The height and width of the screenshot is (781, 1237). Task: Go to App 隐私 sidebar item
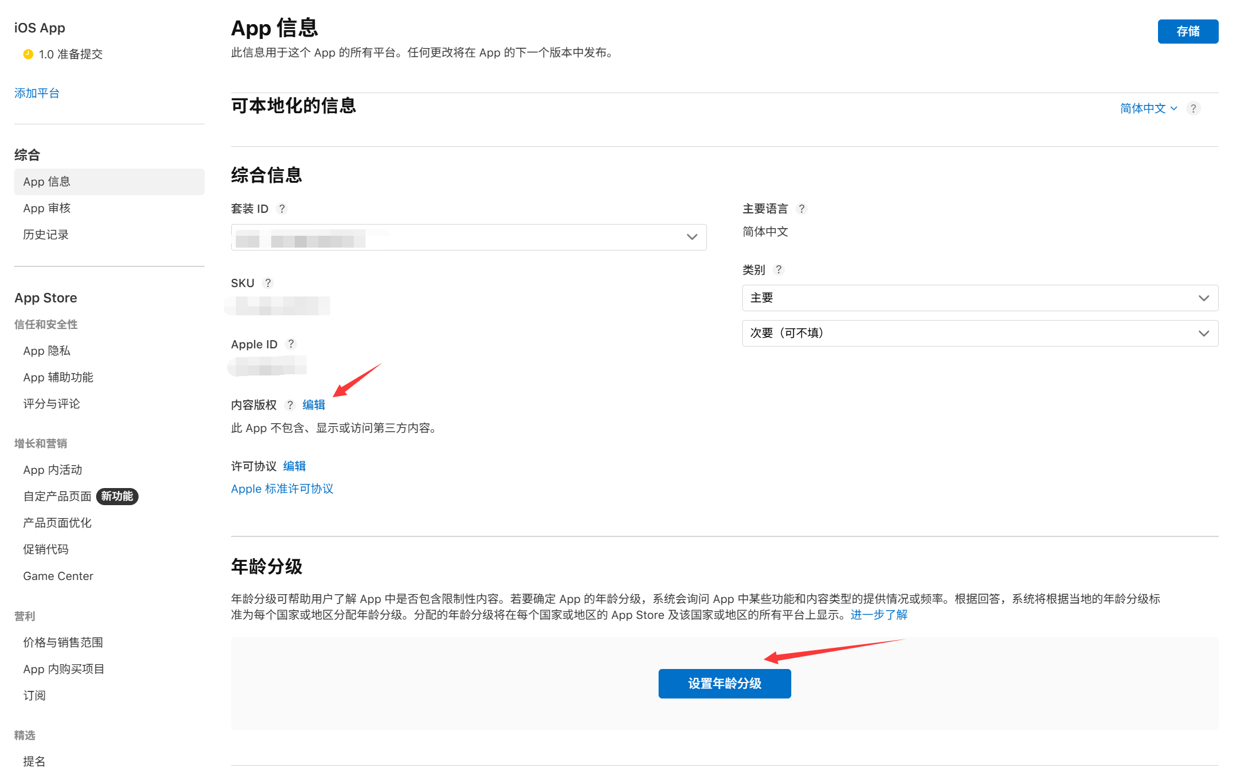pos(47,351)
